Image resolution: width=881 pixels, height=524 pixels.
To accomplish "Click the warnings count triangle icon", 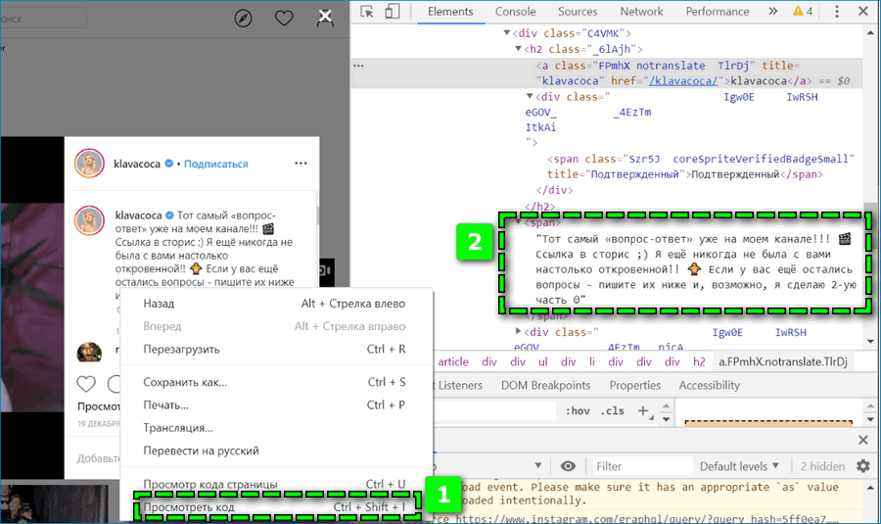I will [798, 12].
